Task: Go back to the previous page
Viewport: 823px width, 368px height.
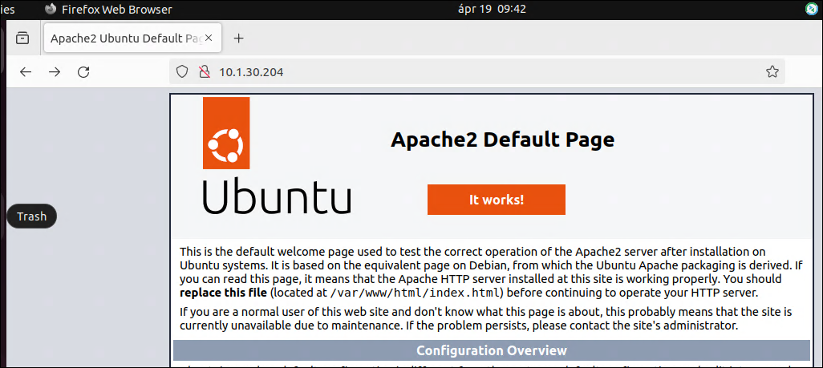Action: pyautogui.click(x=26, y=72)
